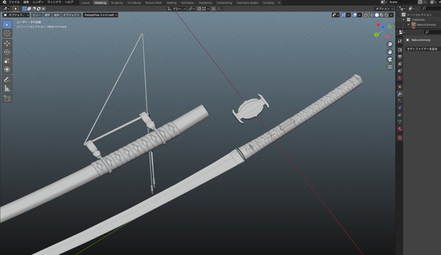Pick the Measure tool
This screenshot has width=441, height=255.
click(x=7, y=88)
